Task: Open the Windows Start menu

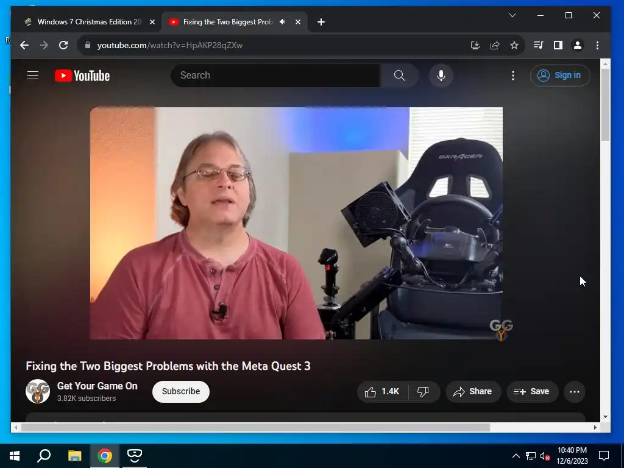Action: tap(15, 456)
